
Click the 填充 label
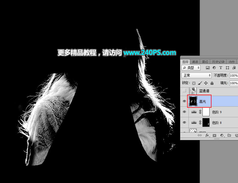click(224, 83)
